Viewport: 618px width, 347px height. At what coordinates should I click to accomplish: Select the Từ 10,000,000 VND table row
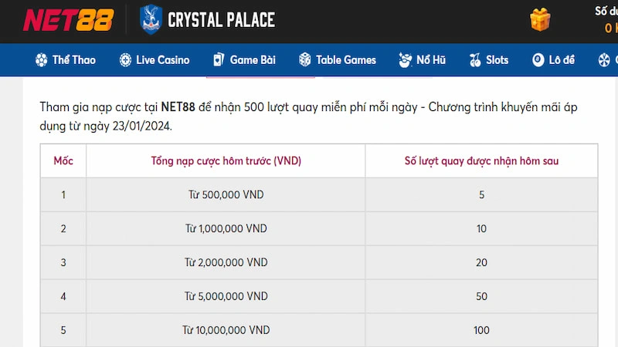[319, 330]
